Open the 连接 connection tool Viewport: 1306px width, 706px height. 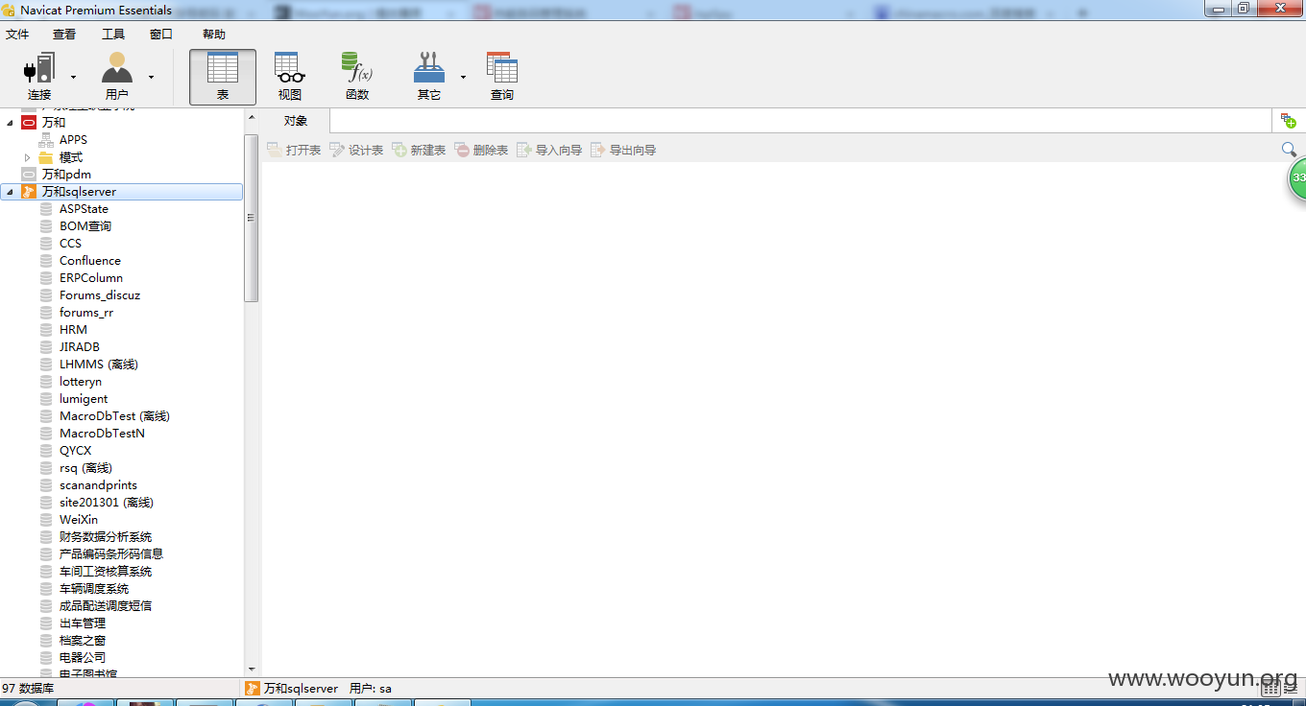[x=39, y=77]
